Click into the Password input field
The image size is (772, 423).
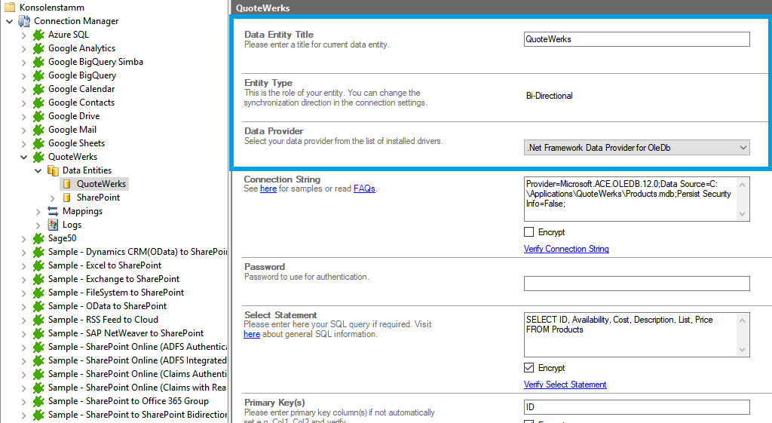click(x=636, y=284)
